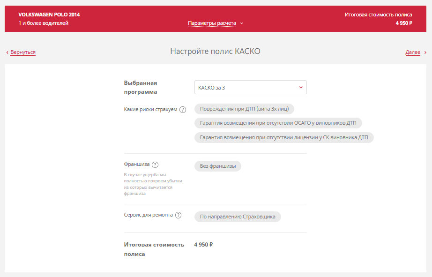Click the chevron next to 'Параметры расчета'
The width and height of the screenshot is (432, 277).
tap(241, 22)
